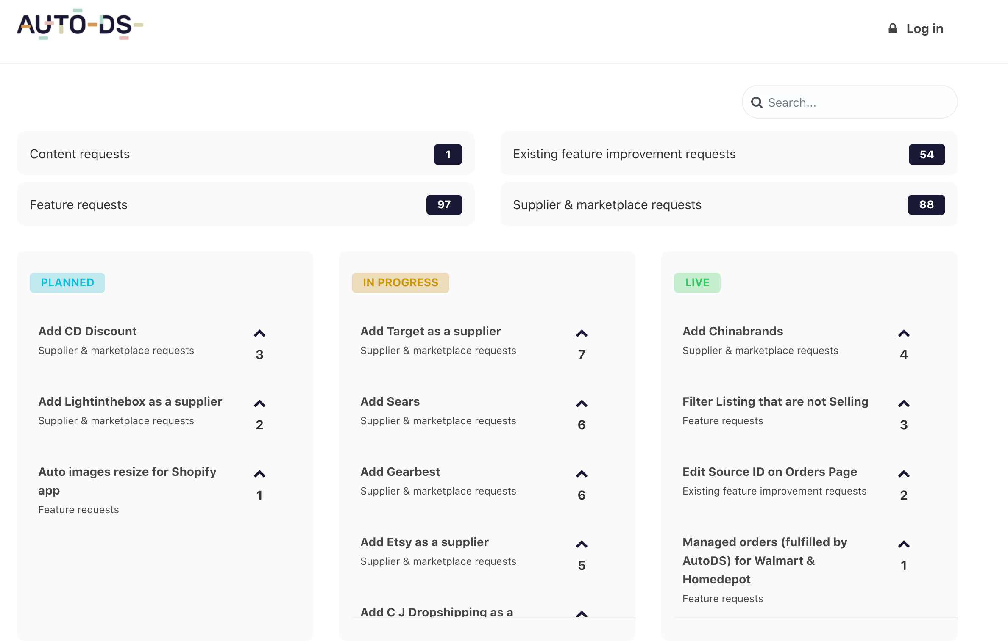Open the Content requests category
The image size is (1008, 641).
point(245,154)
